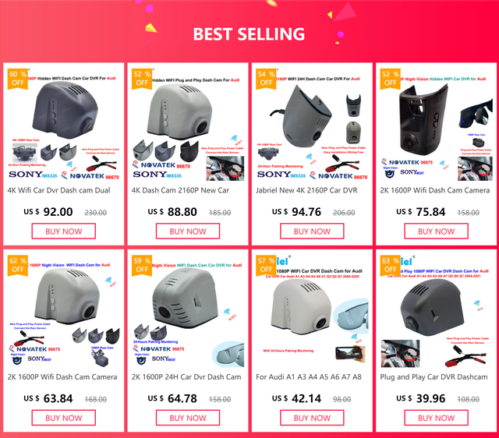Open 4K Dash Cam 2160P New Car image

[187, 123]
